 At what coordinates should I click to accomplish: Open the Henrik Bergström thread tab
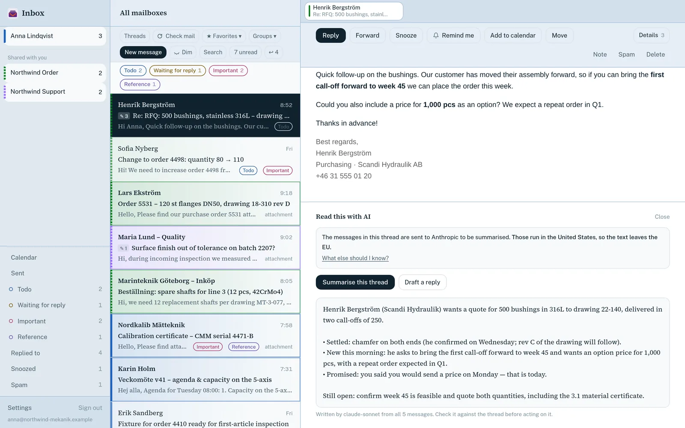tap(354, 11)
